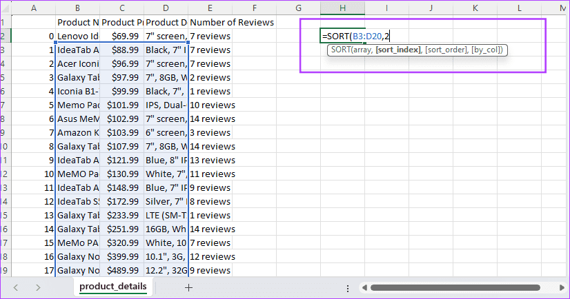Select the Asus MeM product cell
The height and width of the screenshot is (299, 570).
pos(78,118)
